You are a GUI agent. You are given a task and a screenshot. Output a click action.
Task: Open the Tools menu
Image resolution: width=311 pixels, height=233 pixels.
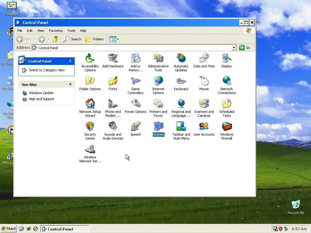71,31
